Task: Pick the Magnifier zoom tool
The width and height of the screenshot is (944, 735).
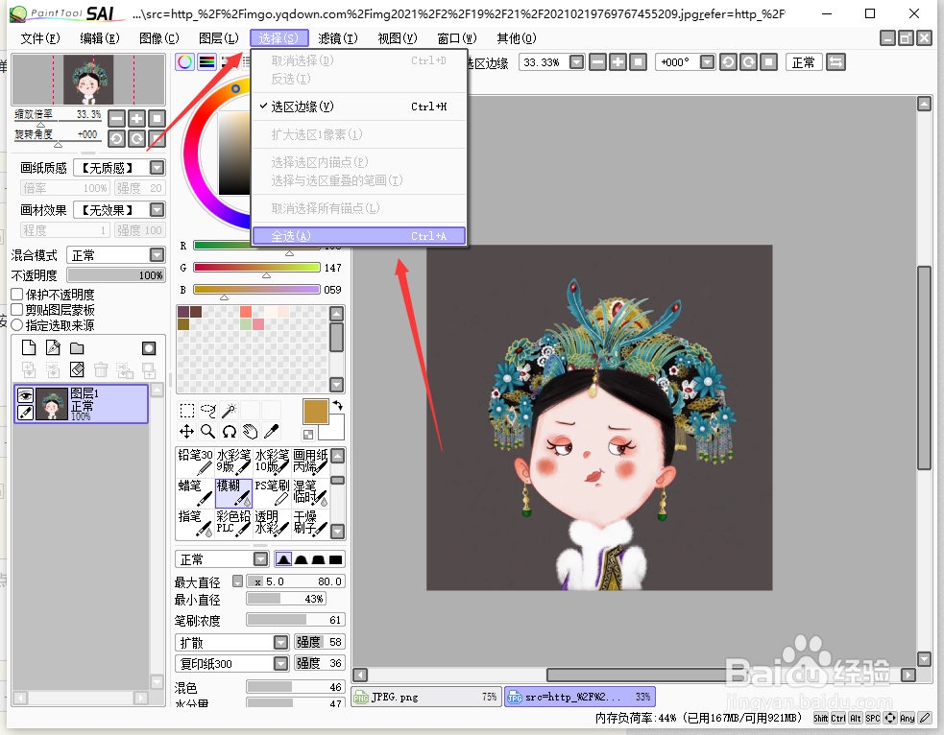Action: point(207,432)
